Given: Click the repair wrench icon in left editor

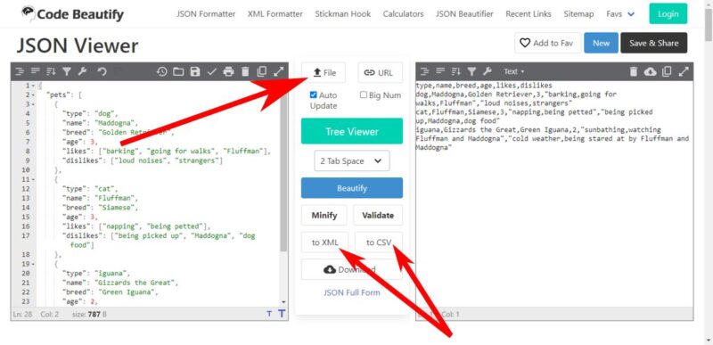Looking at the screenshot, I should 82,71.
